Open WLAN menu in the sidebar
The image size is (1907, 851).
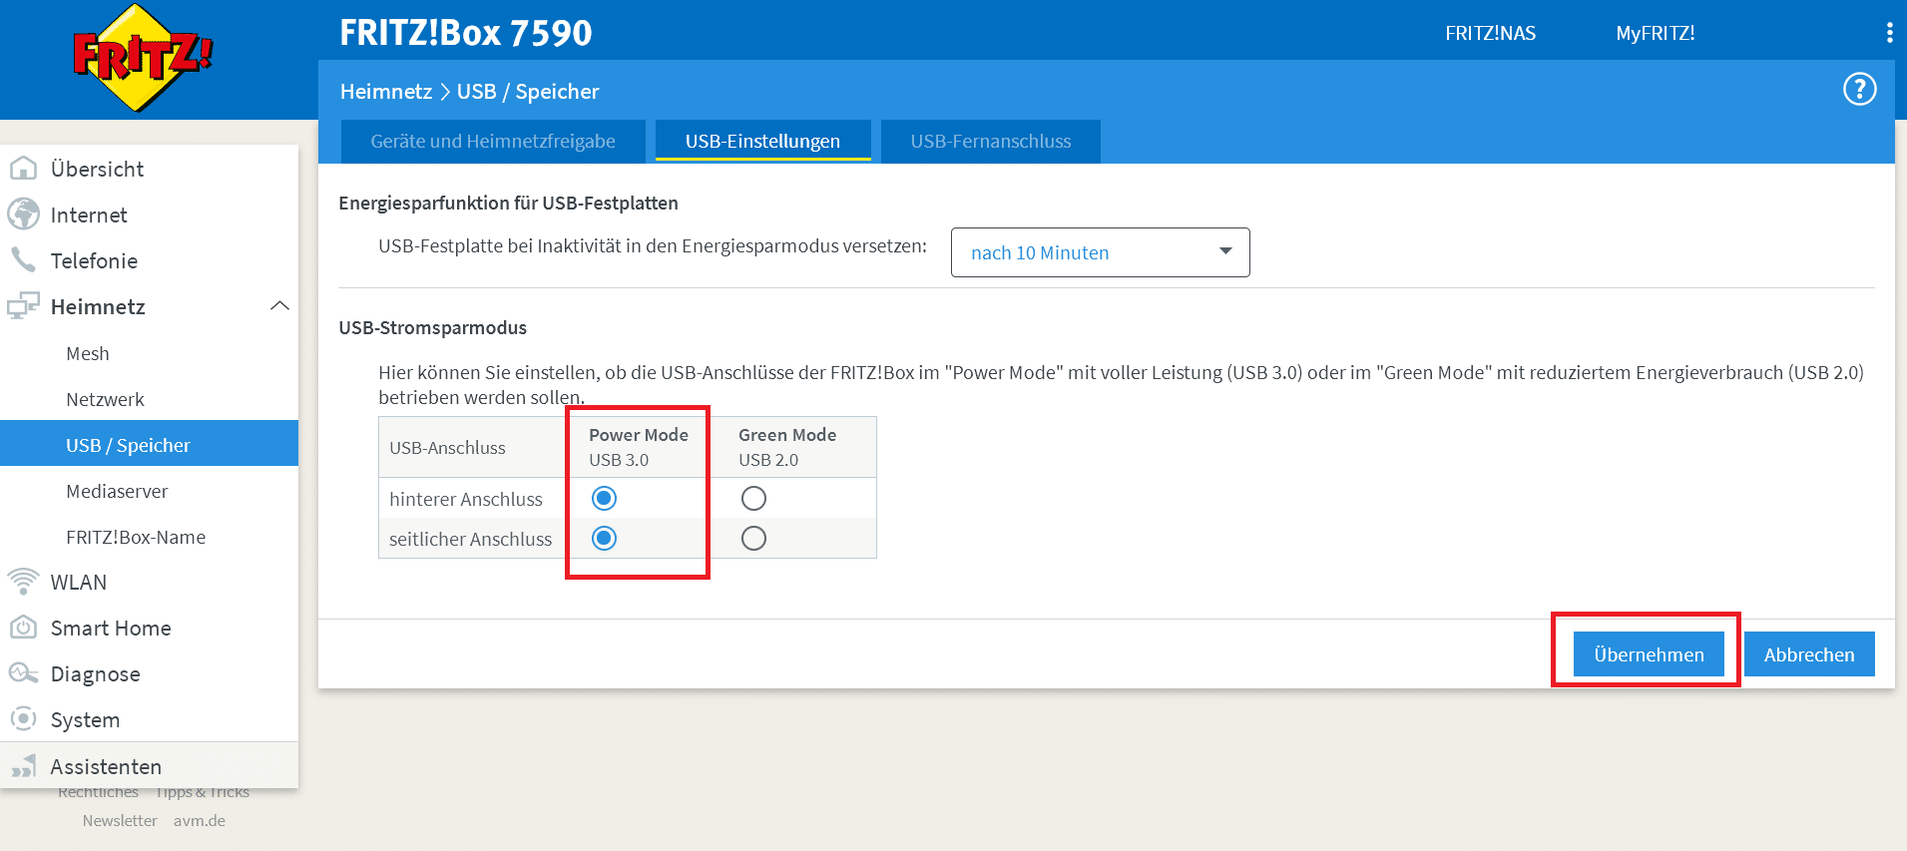point(150,582)
